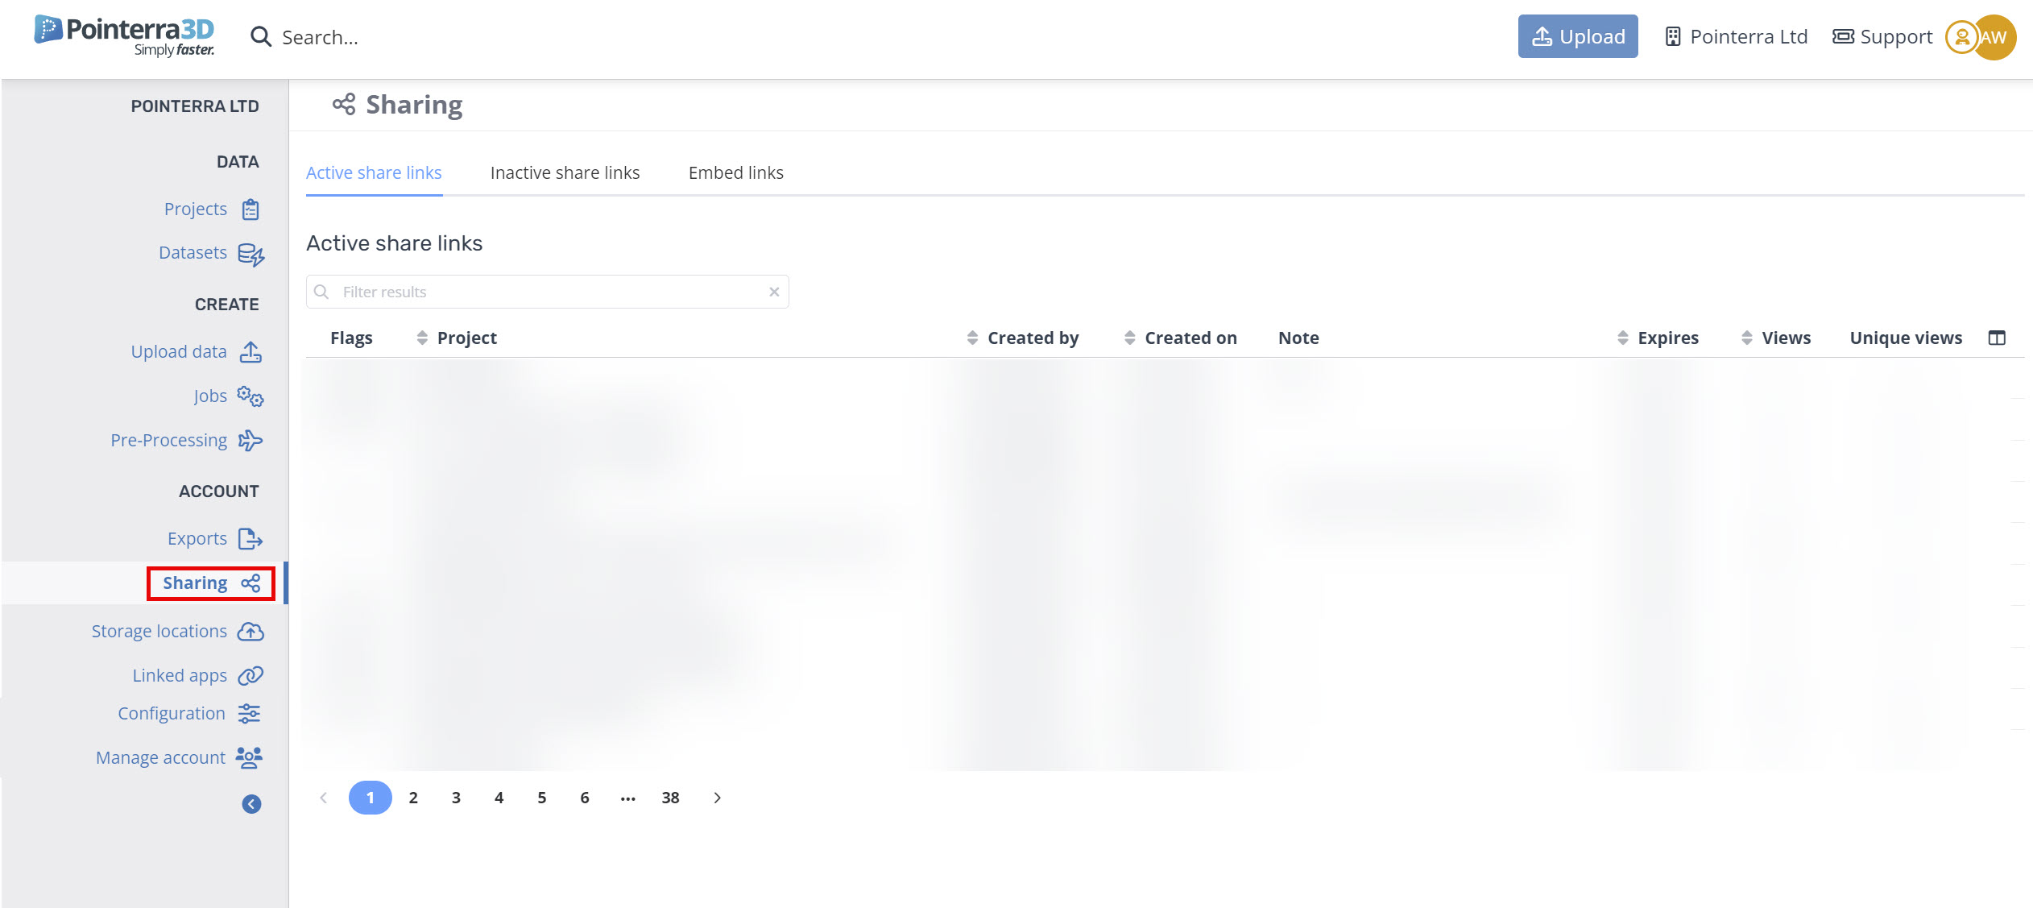
Task: Switch to Inactive share links tab
Action: tap(565, 173)
